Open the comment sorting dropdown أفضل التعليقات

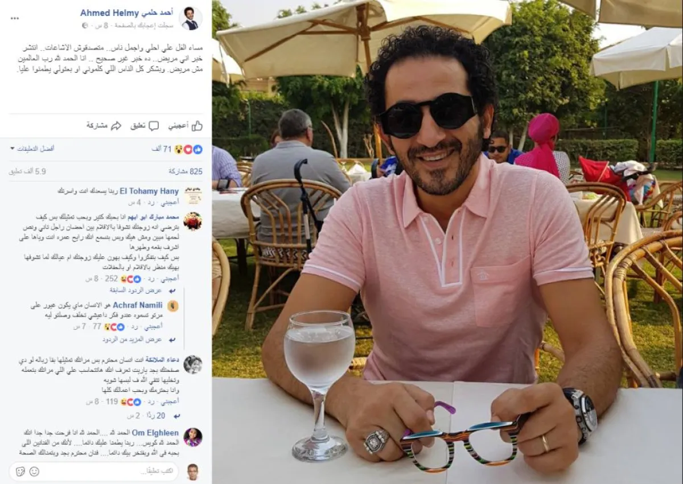pos(32,149)
